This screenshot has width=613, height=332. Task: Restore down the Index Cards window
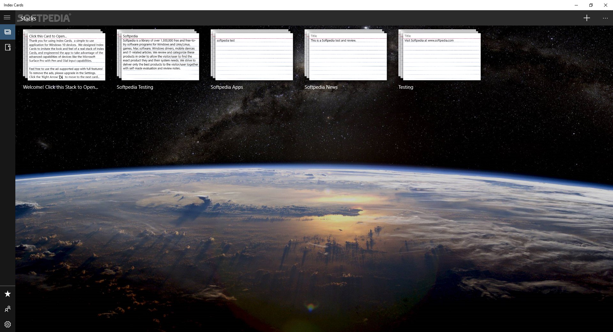point(591,5)
